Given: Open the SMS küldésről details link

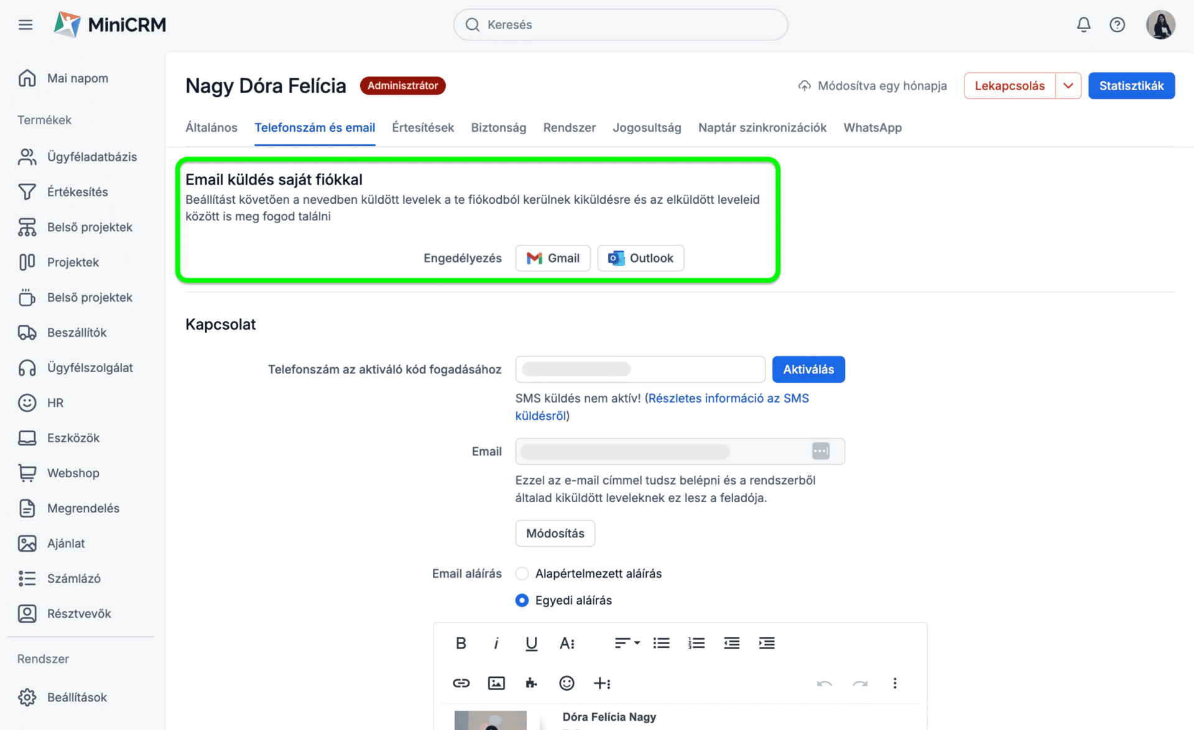Looking at the screenshot, I should point(728,398).
